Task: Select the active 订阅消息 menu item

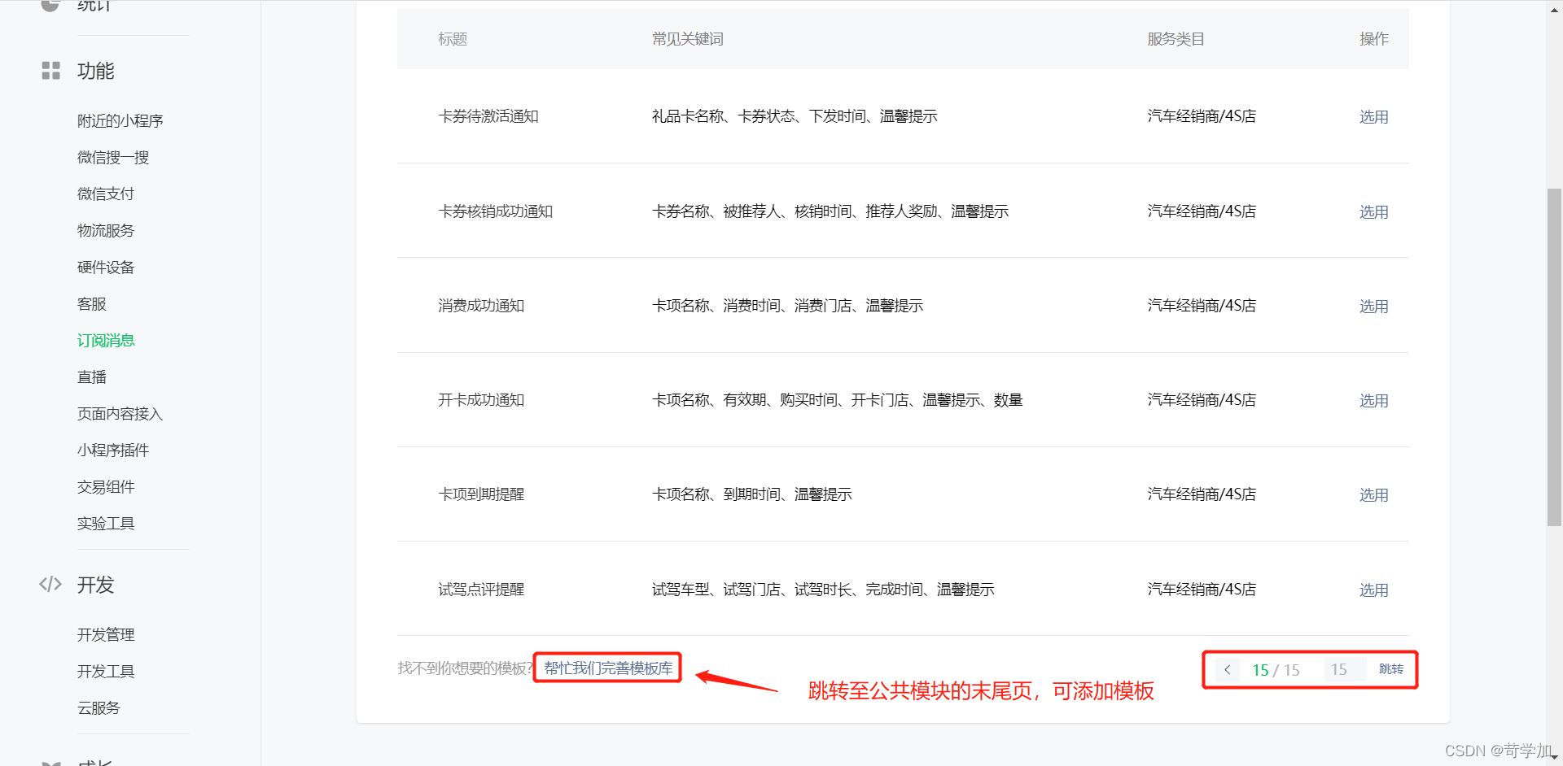Action: pos(106,340)
